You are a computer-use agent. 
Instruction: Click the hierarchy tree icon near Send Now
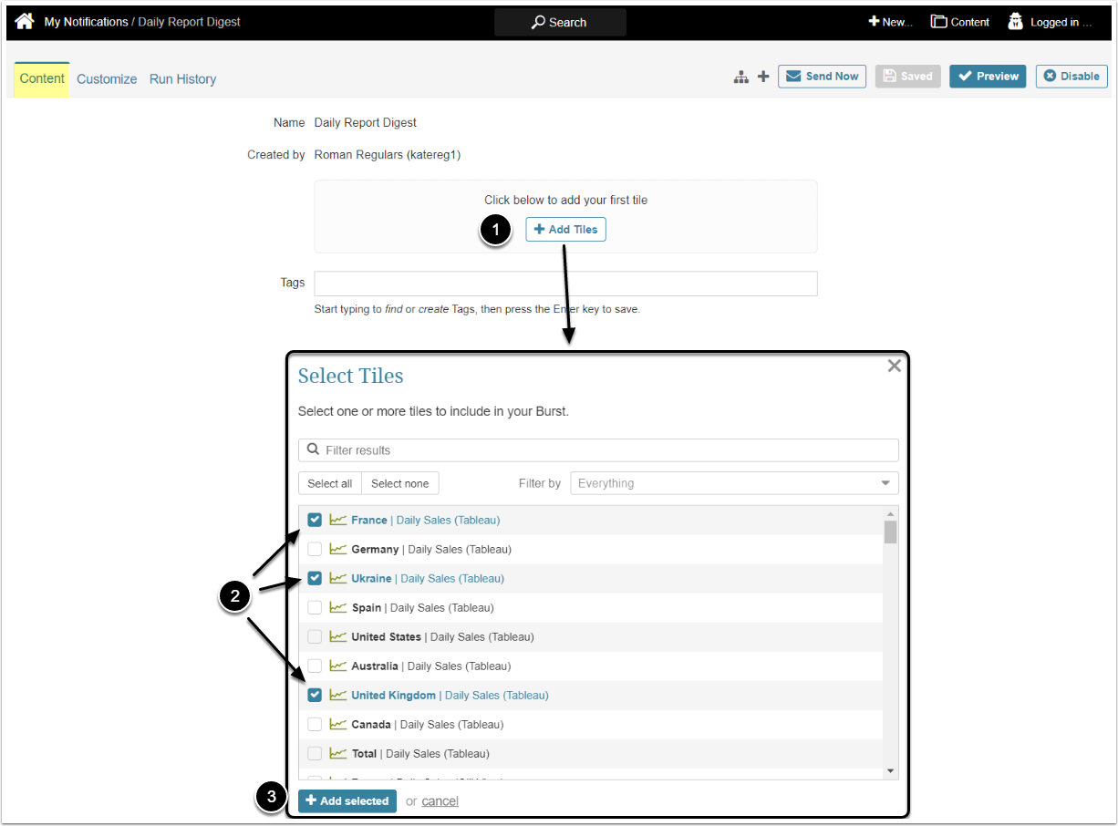click(x=741, y=77)
